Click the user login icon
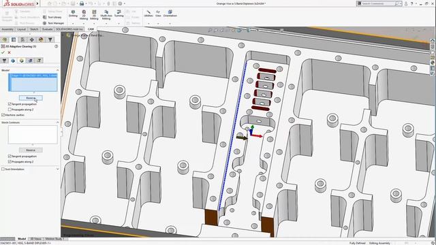 tap(406, 3)
